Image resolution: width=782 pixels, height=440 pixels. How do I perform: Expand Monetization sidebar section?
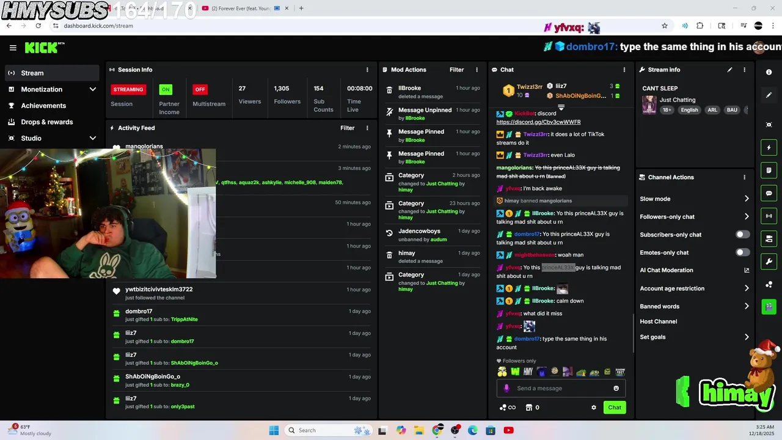[92, 89]
